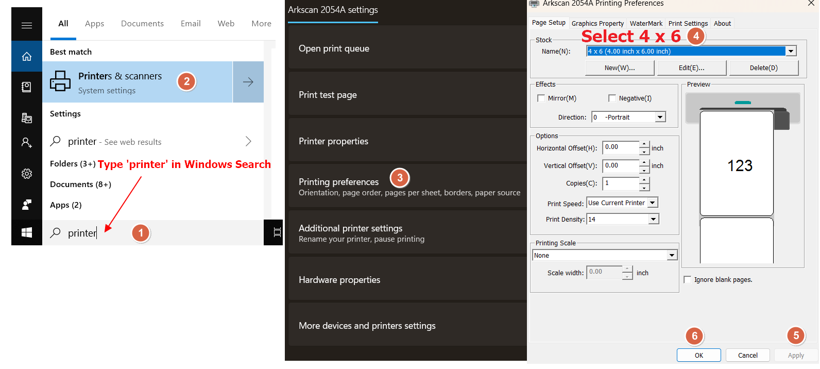Open the Print Settings tab
The height and width of the screenshot is (369, 820).
[x=688, y=23]
